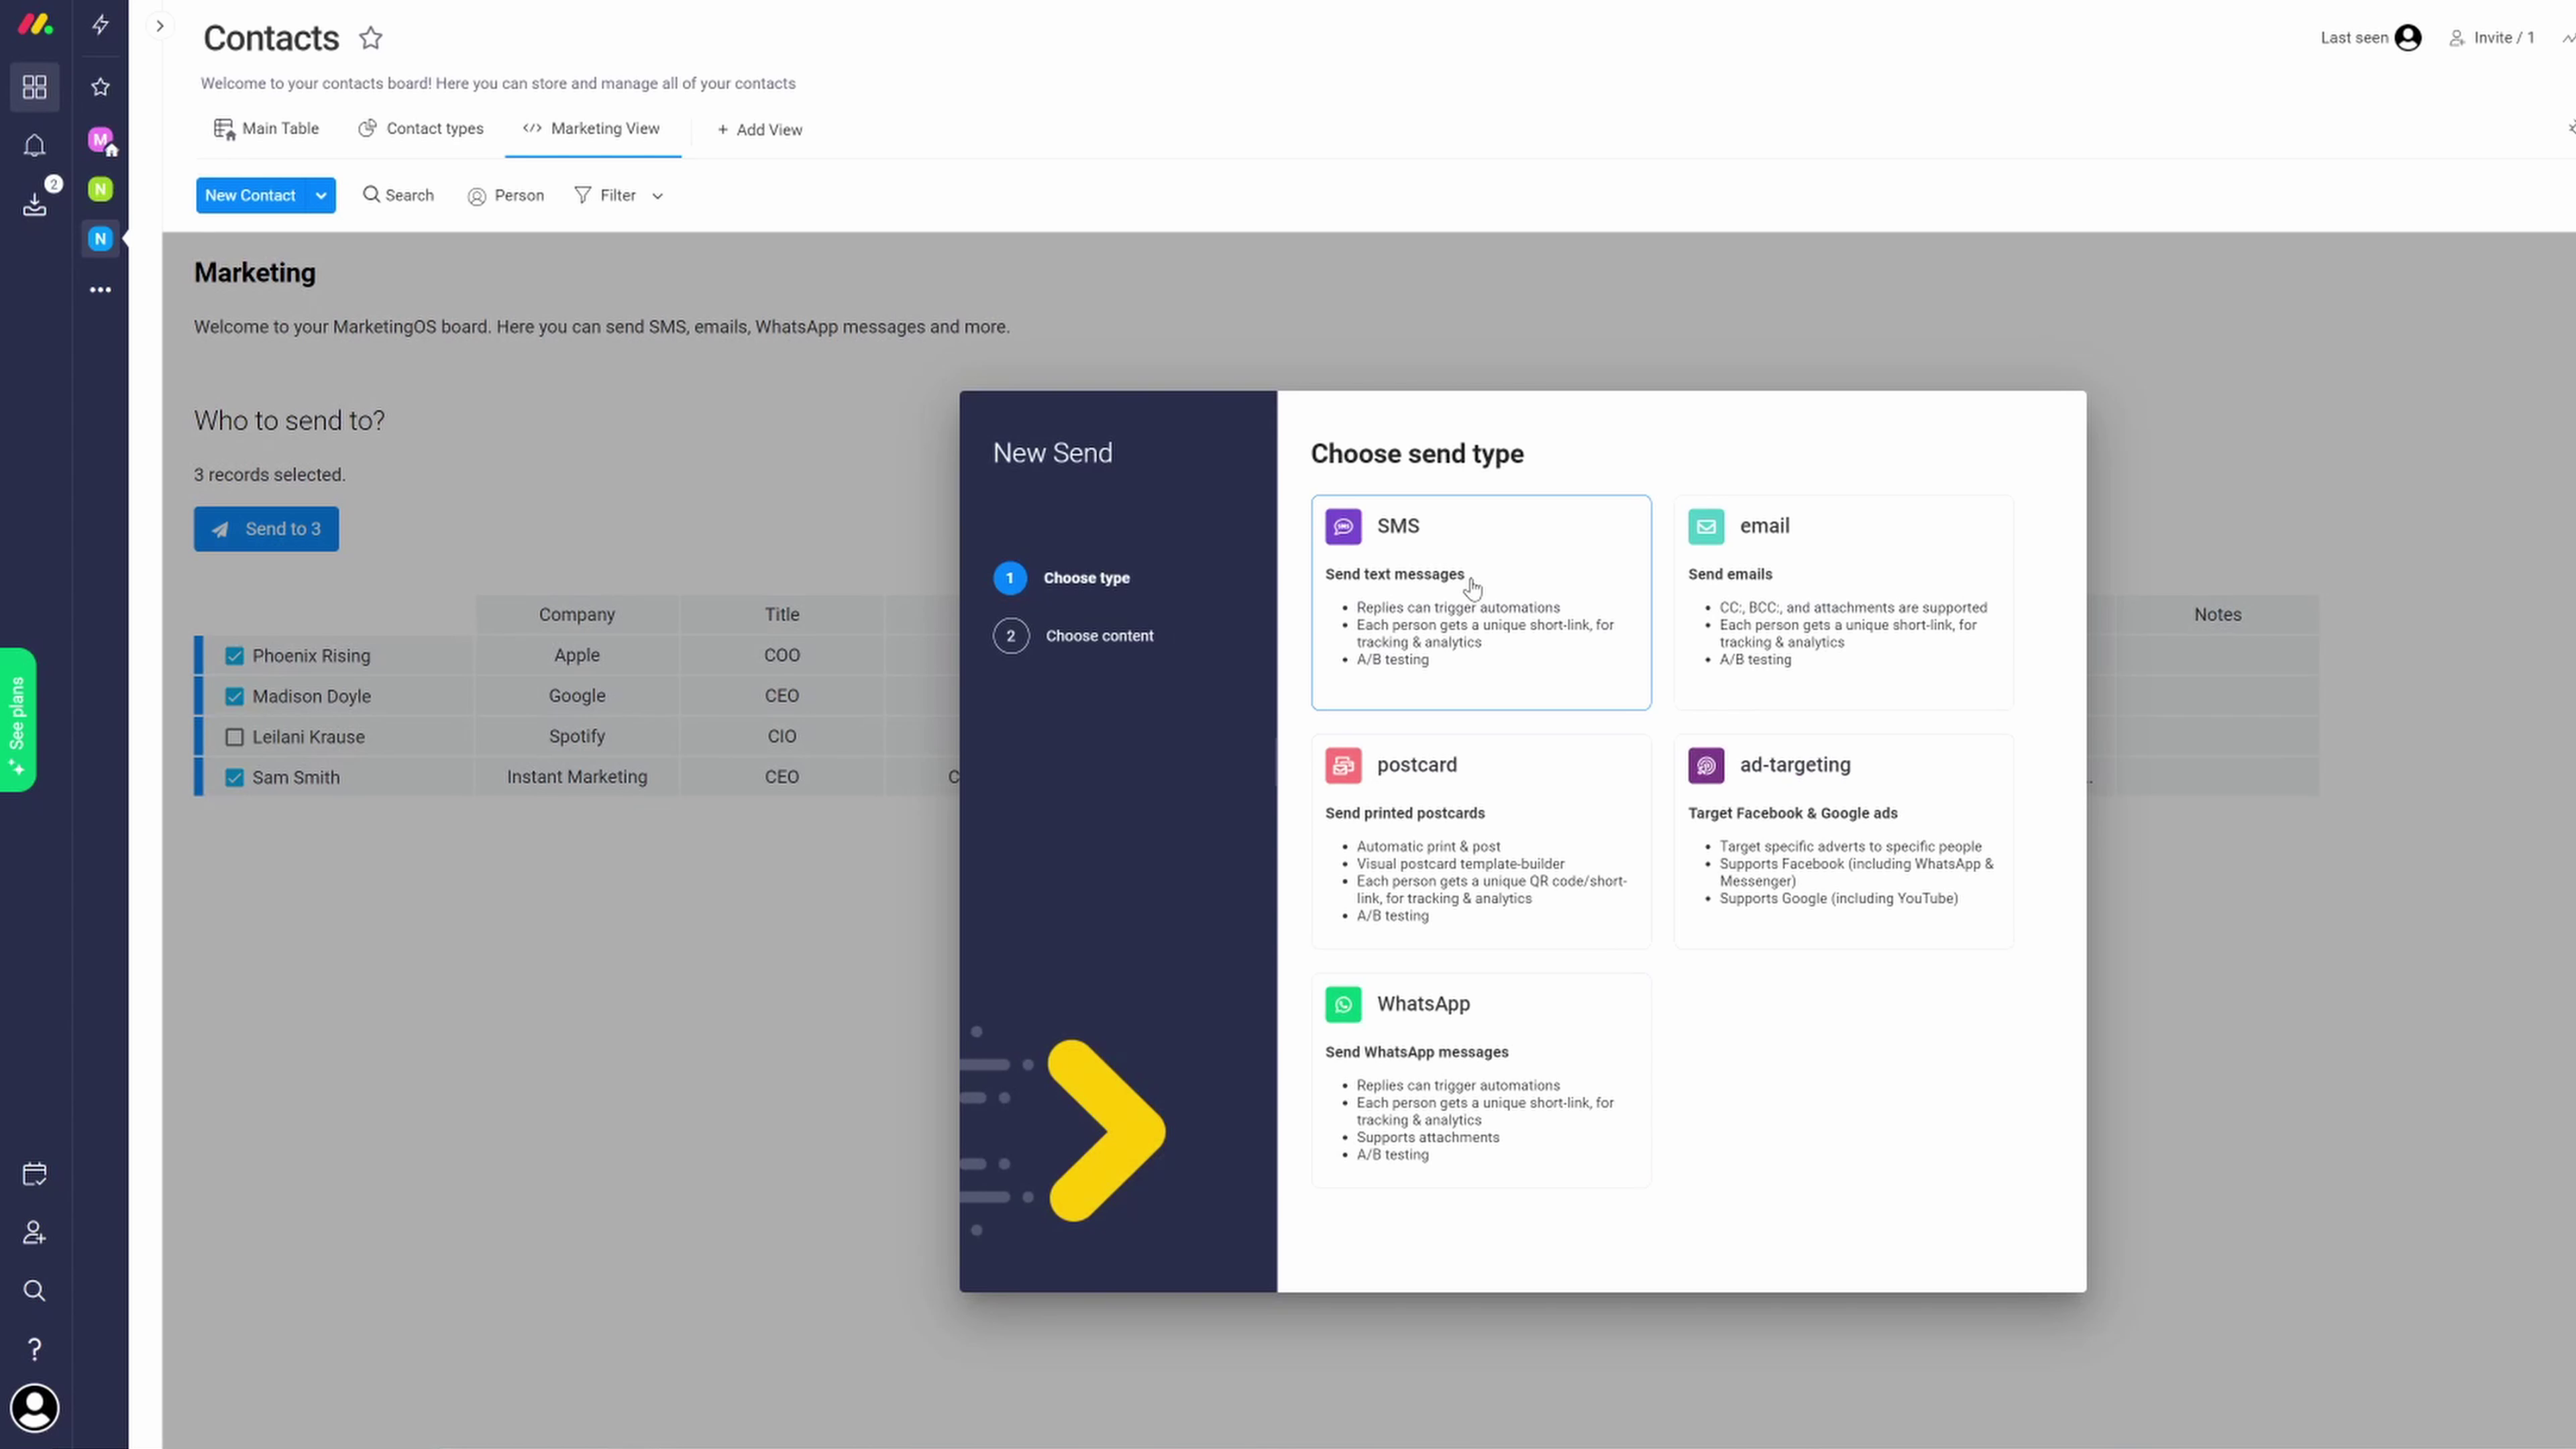Select the ad-targeting send type icon
The image size is (2576, 1449).
(1704, 764)
